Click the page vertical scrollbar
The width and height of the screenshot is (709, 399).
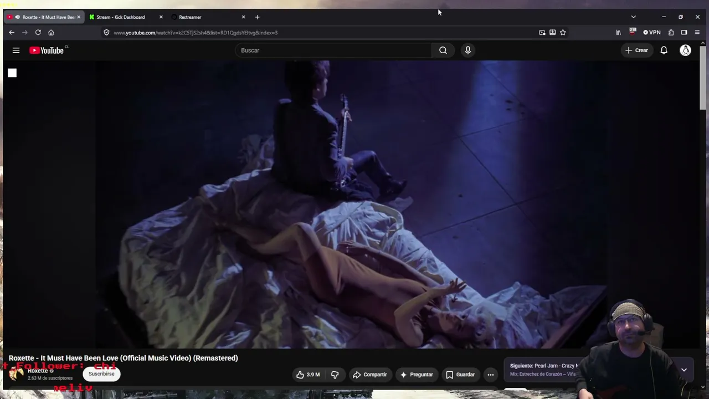[x=703, y=78]
